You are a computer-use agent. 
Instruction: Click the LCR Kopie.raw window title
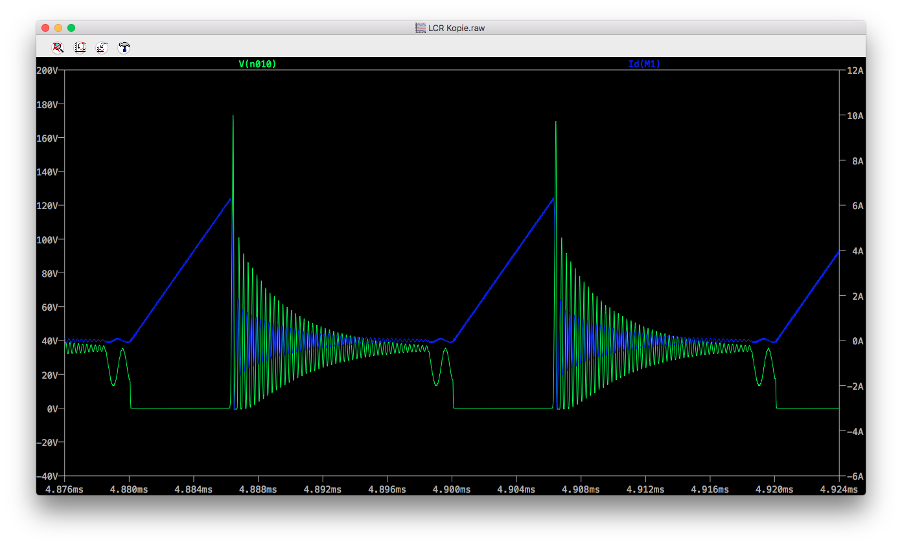[x=456, y=28]
